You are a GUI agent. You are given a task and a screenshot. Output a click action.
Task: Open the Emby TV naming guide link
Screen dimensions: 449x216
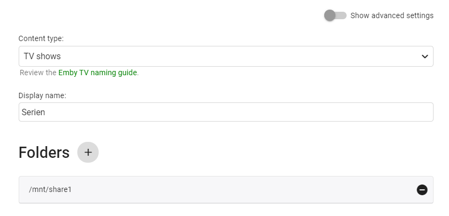(x=98, y=73)
